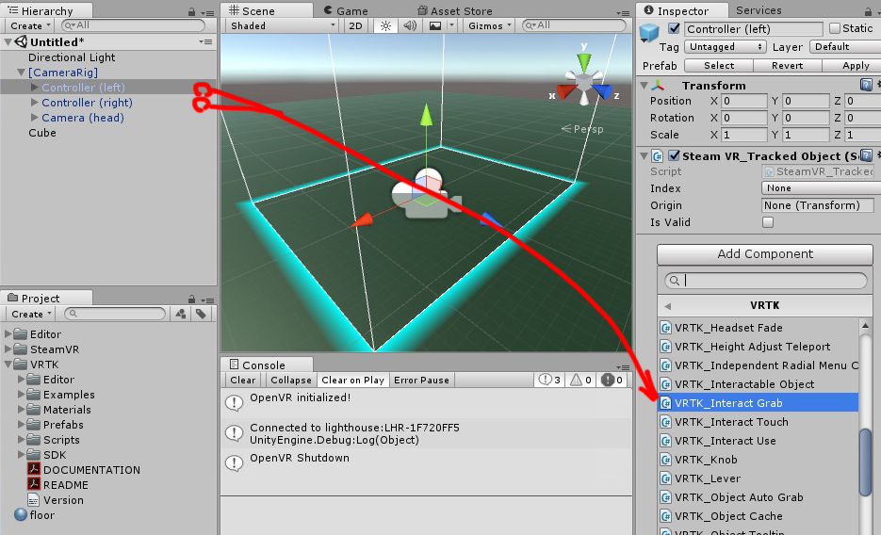The height and width of the screenshot is (535, 881).
Task: Open Hierarchy Create dropdown
Action: coord(30,25)
